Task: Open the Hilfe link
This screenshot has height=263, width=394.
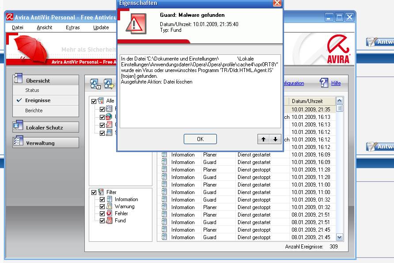Action: (x=336, y=83)
